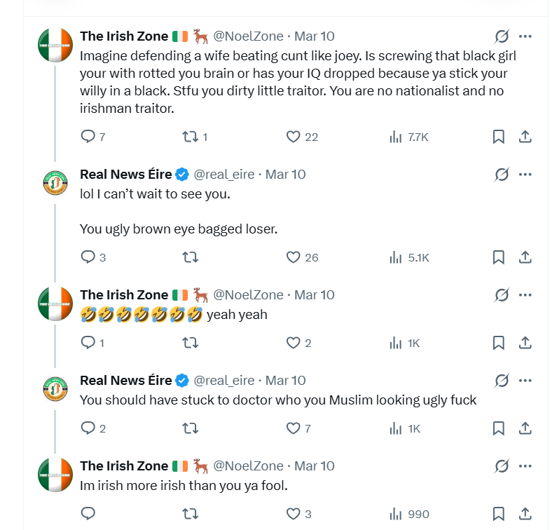
Task: Like the tweet with 22 likes
Action: [x=294, y=137]
